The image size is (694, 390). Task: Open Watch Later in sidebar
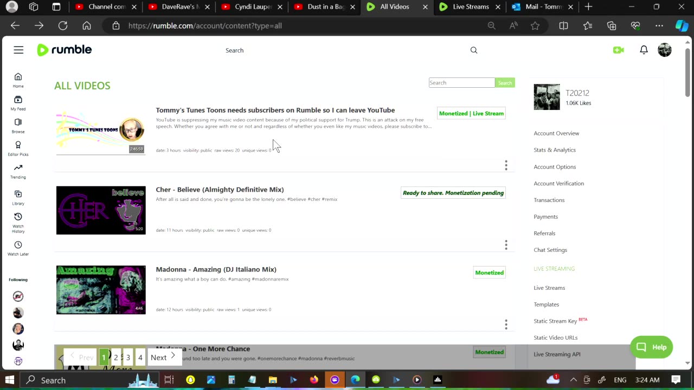pos(18,249)
